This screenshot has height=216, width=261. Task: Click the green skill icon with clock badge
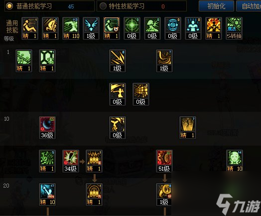112,25
